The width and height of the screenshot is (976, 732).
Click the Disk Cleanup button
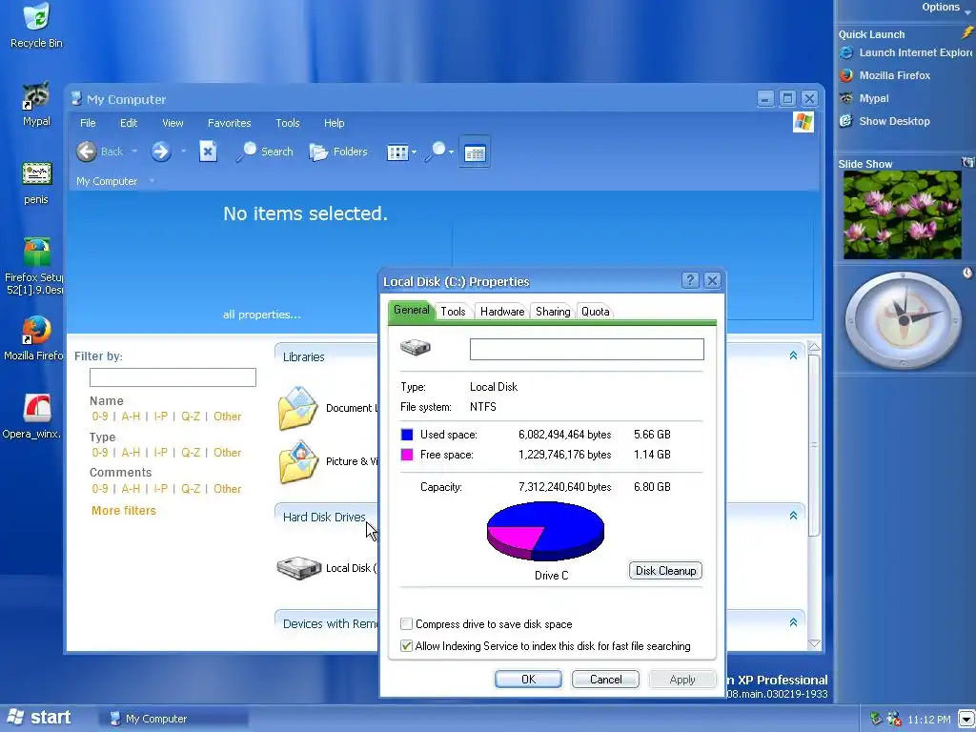[665, 570]
